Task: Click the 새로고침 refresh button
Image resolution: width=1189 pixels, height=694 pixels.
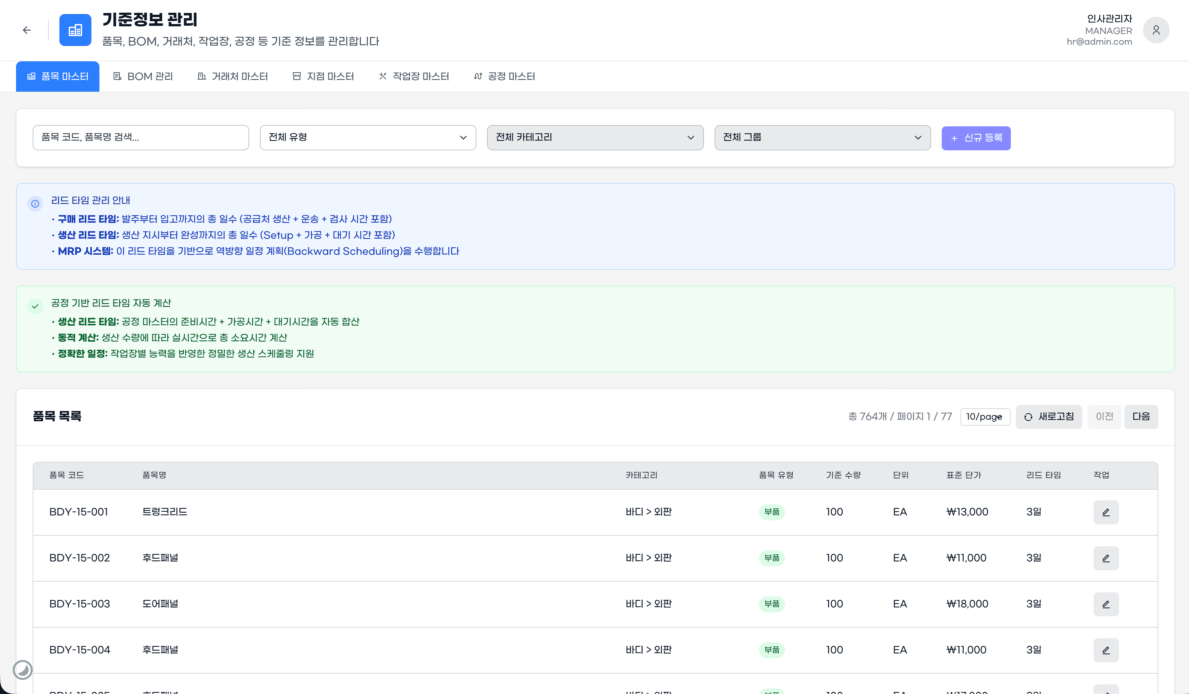Action: (x=1049, y=417)
